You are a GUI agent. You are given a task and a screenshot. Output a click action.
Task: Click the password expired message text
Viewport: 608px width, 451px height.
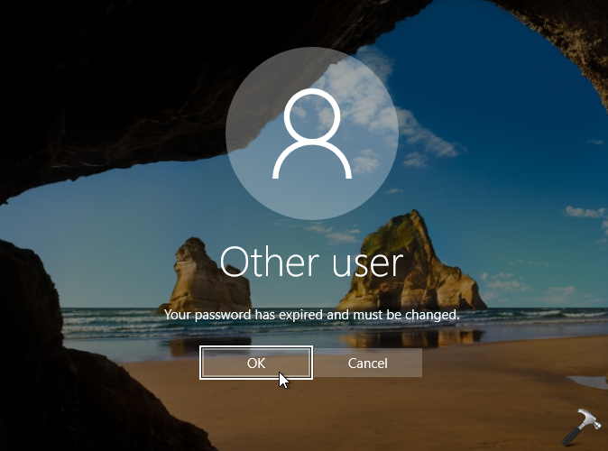tap(311, 315)
